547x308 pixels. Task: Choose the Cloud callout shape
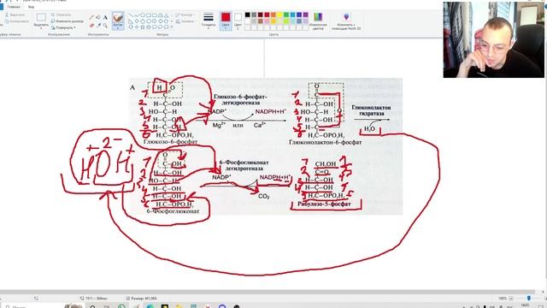(x=167, y=27)
